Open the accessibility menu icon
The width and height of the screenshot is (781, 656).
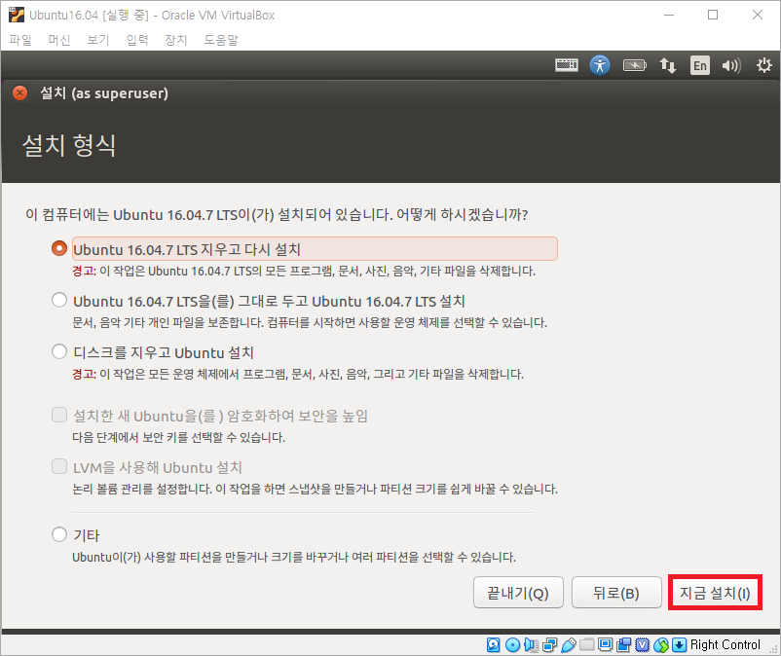600,65
